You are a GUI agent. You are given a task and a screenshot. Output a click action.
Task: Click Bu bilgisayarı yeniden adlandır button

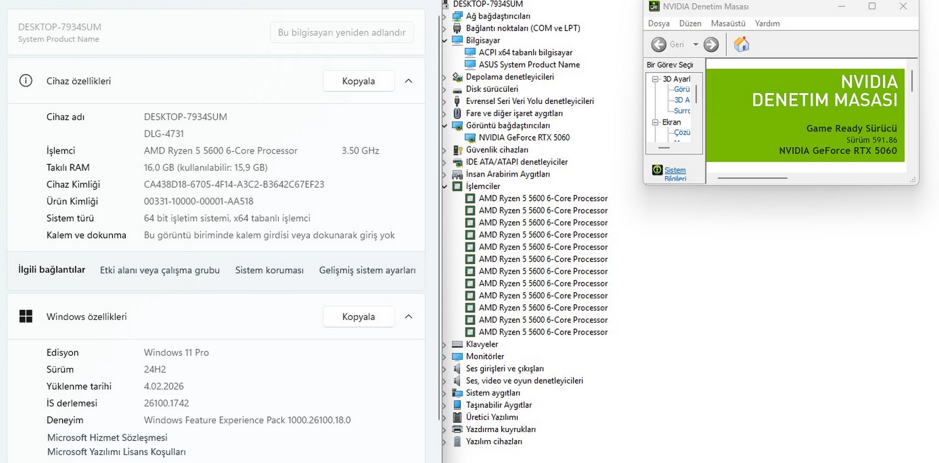pos(341,32)
